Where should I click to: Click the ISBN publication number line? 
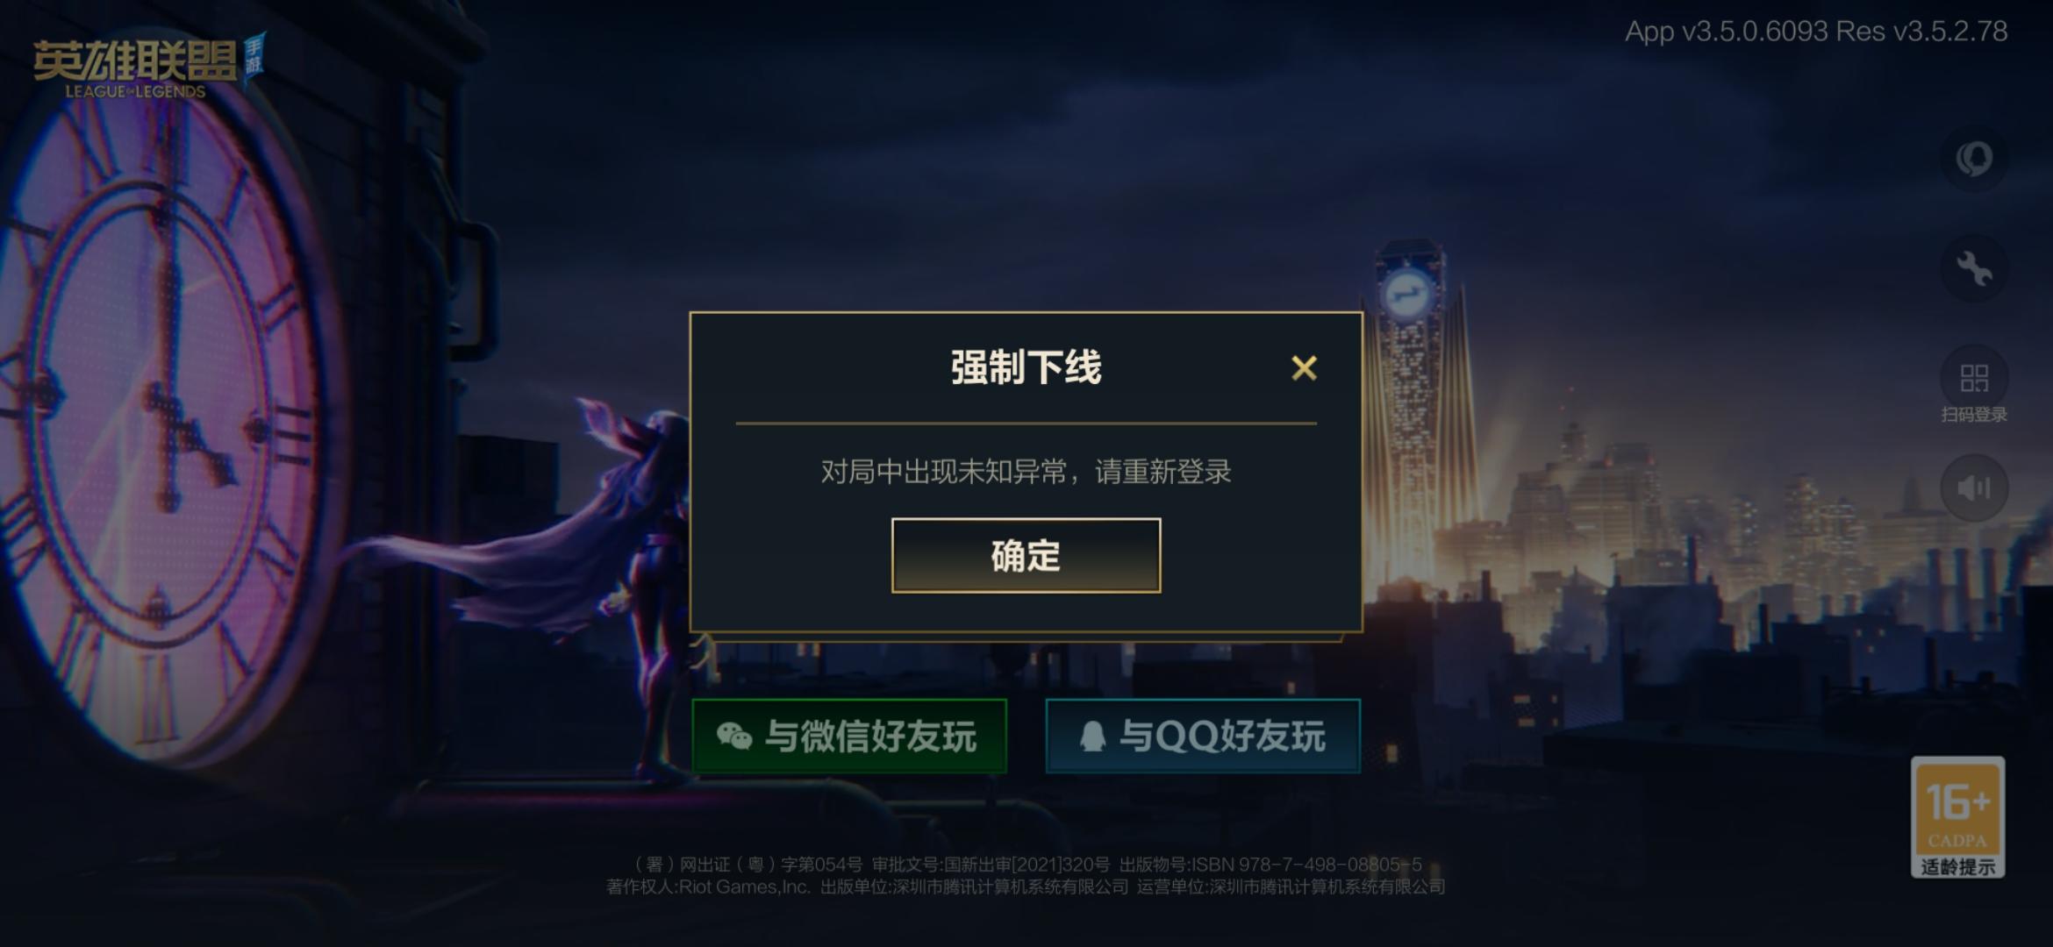(1027, 865)
